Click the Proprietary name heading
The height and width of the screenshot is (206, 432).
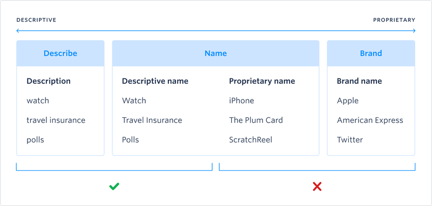(262, 81)
